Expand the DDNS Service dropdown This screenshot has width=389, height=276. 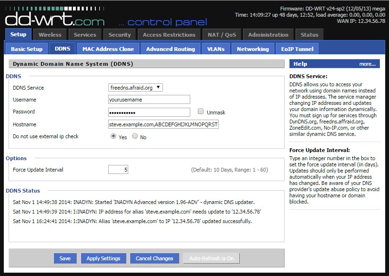[x=135, y=88]
